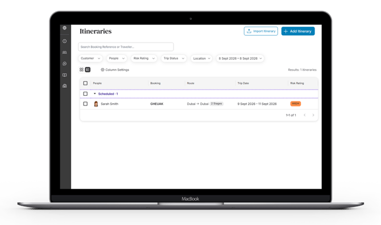Select Sarah Smith's row checkbox
Screen dimensions: 381x225
click(x=85, y=104)
